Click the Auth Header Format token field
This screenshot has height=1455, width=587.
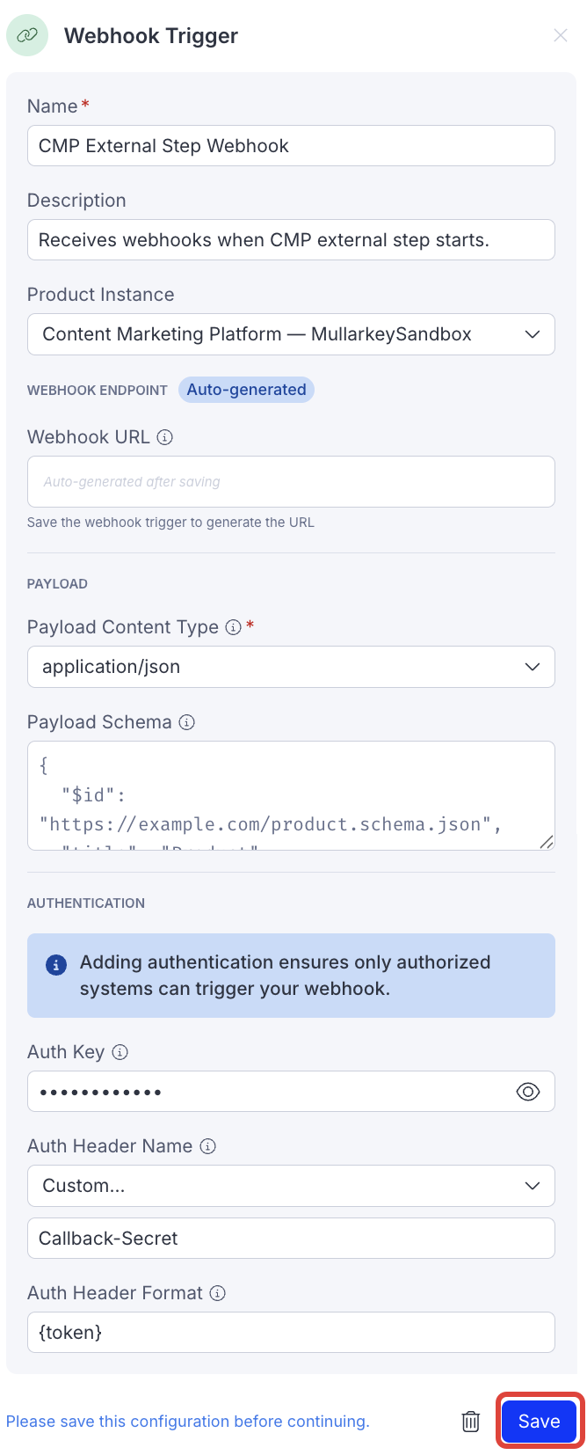(291, 1332)
